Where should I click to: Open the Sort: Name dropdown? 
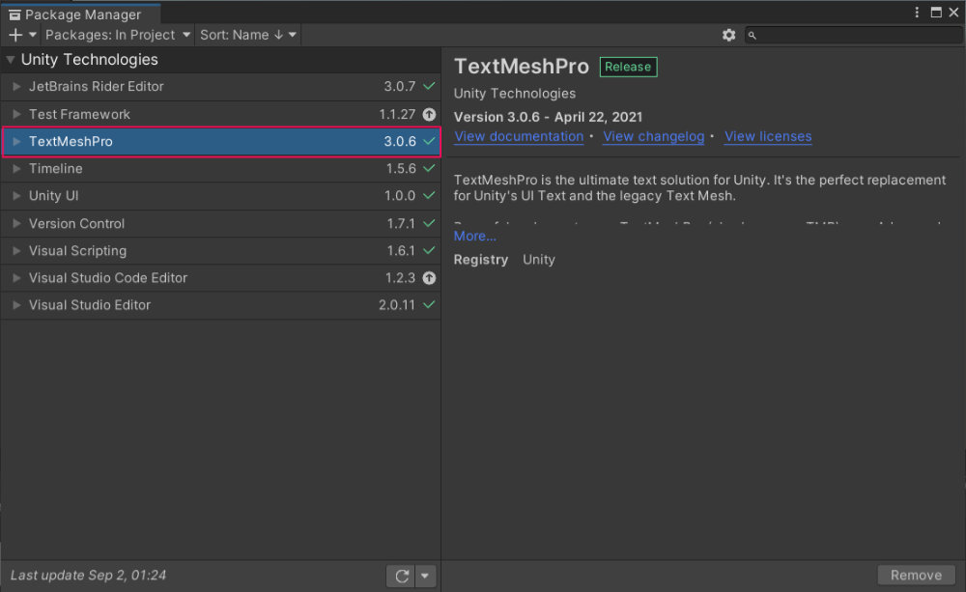[248, 35]
